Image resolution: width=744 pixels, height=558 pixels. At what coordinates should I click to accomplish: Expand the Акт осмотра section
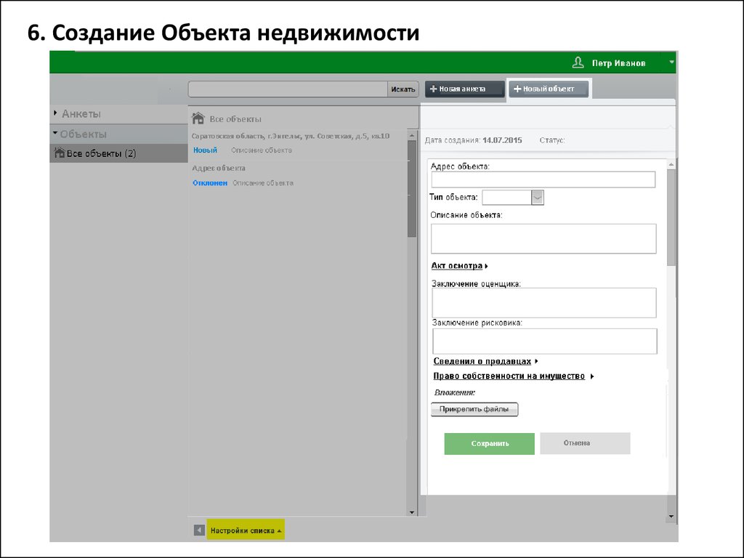point(459,266)
